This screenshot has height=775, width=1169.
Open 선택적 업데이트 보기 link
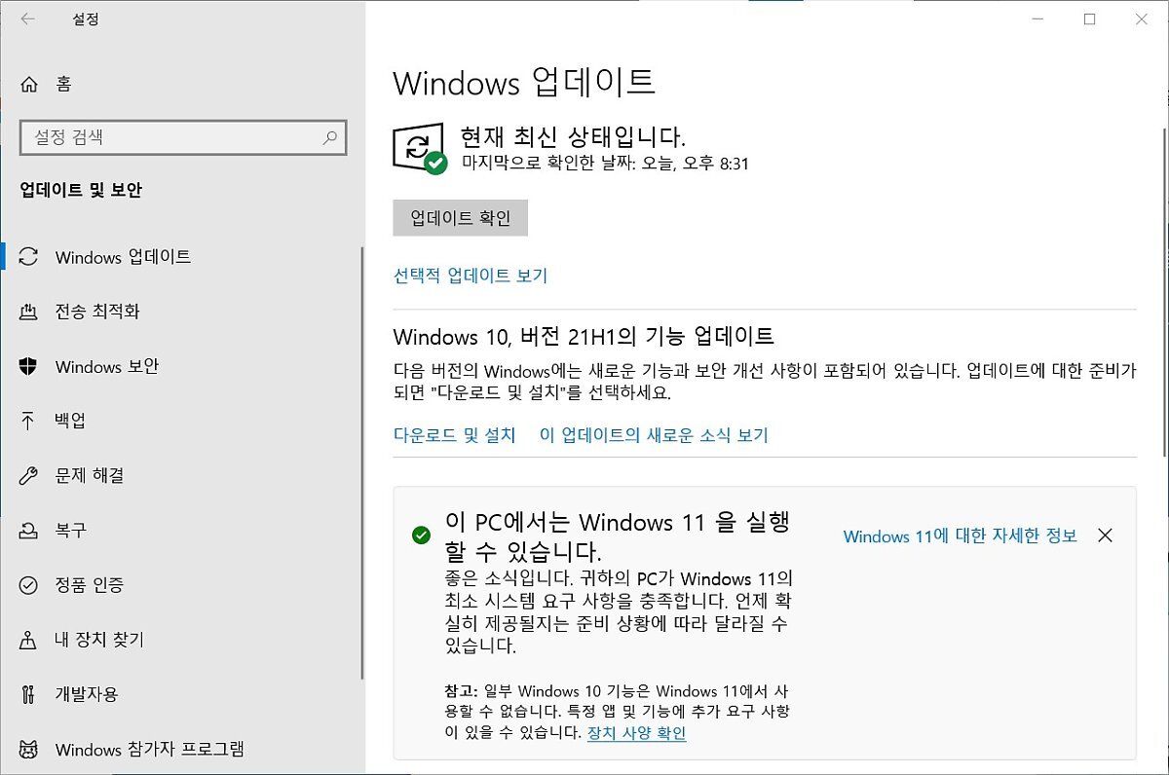(471, 276)
